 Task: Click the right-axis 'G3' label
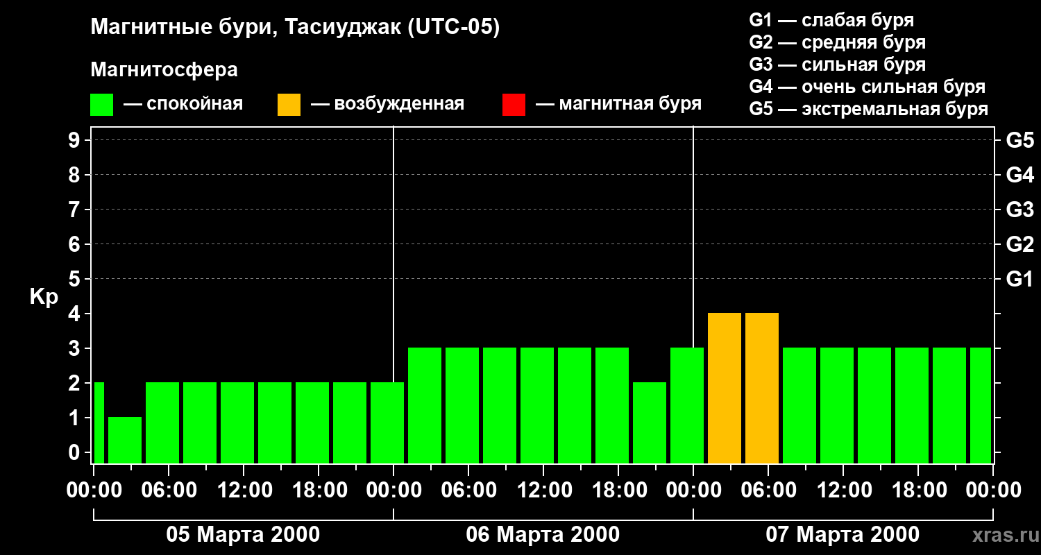click(x=1019, y=210)
